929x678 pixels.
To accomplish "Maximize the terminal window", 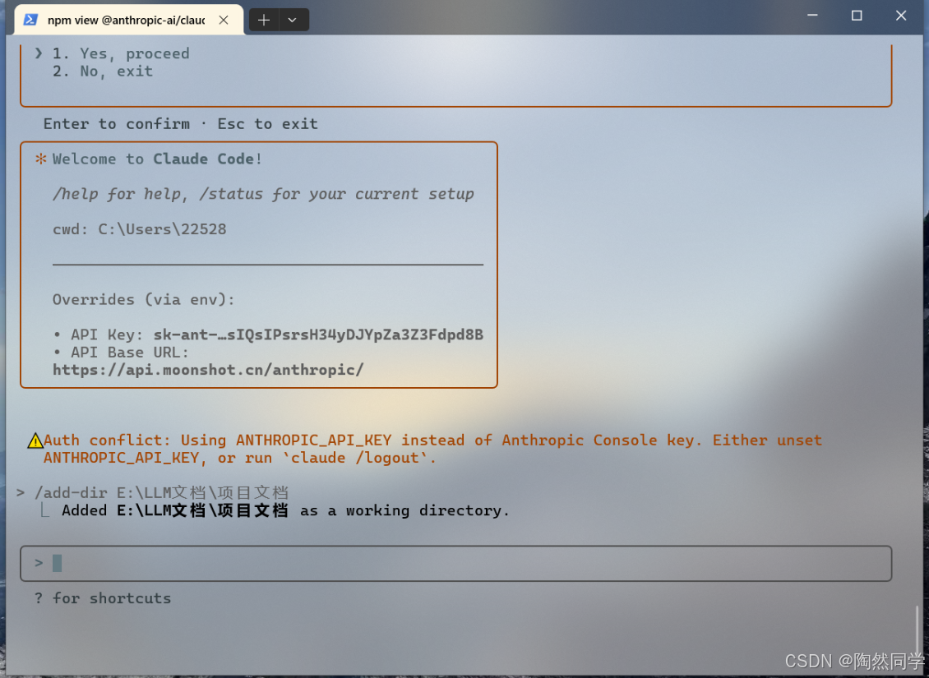I will coord(857,16).
